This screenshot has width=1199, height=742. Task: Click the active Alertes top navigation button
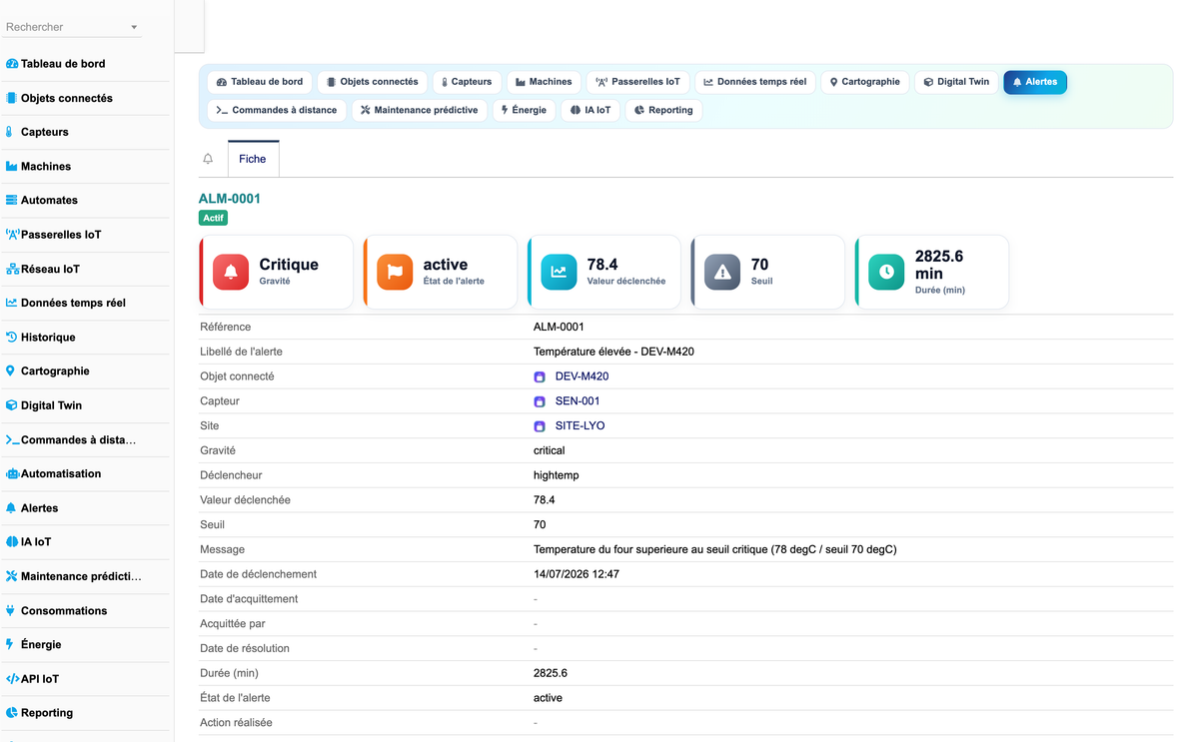1035,82
